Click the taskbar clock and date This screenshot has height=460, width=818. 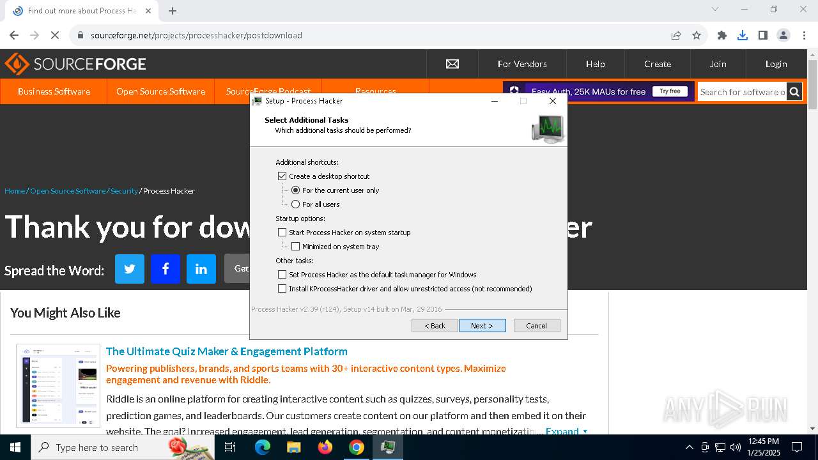click(x=763, y=447)
